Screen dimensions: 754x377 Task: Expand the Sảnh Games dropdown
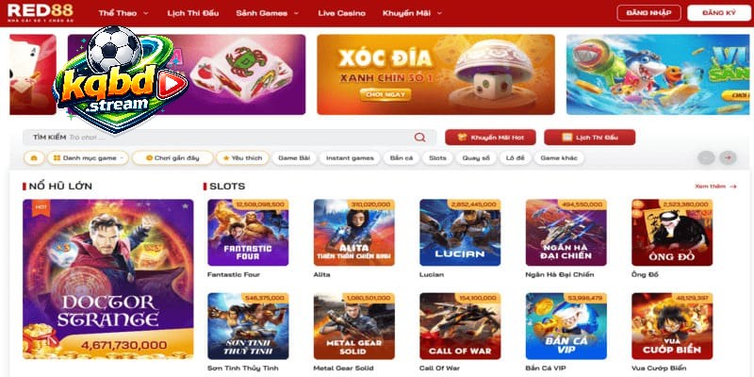(268, 13)
